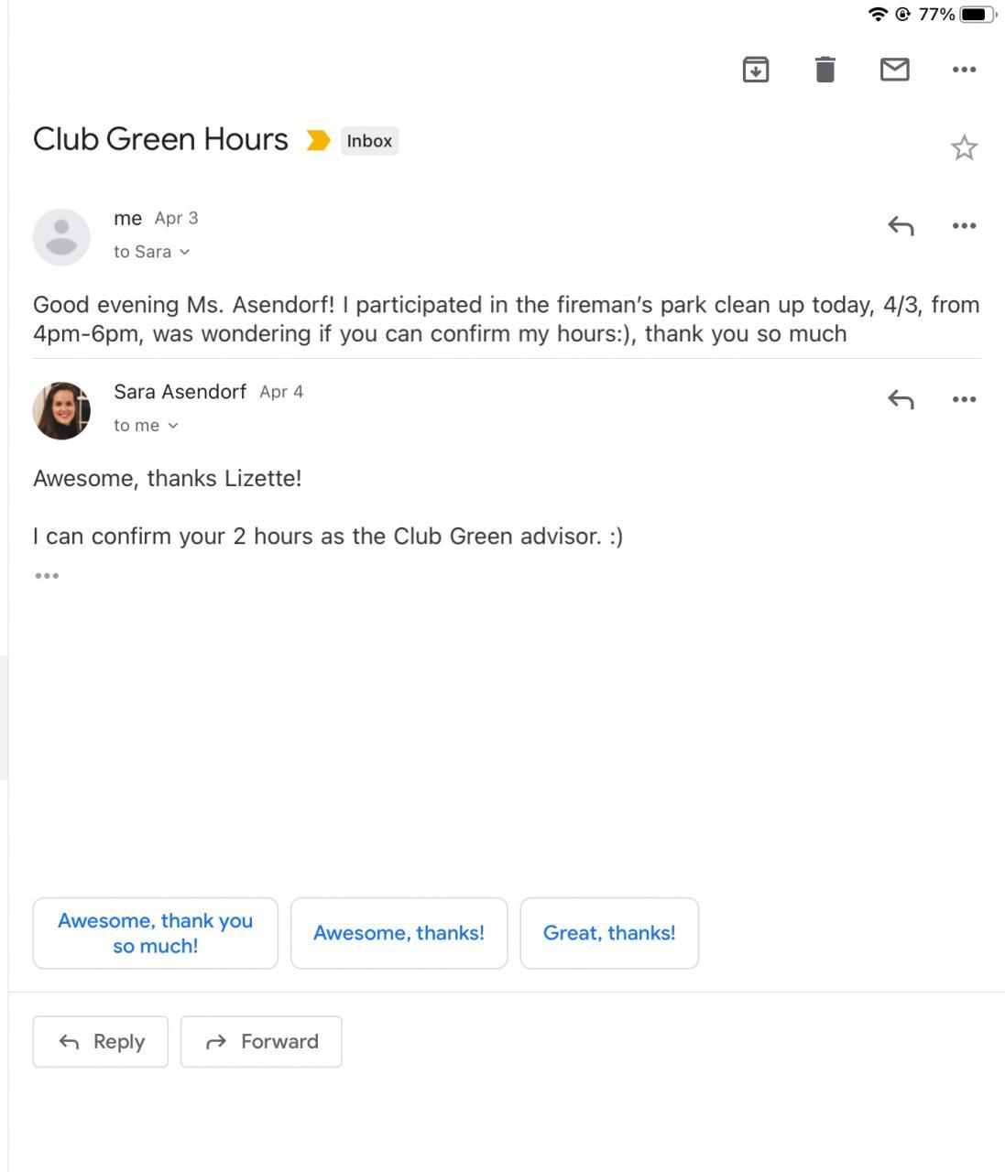
Task: Reply arrow on Sara Asendorf's message
Action: coord(901,399)
